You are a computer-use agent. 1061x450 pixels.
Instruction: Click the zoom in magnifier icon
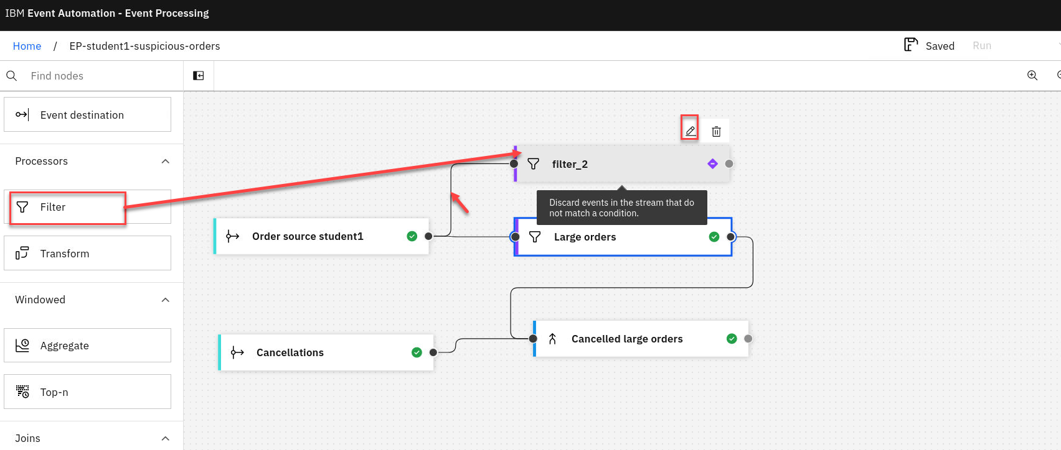pos(1032,75)
